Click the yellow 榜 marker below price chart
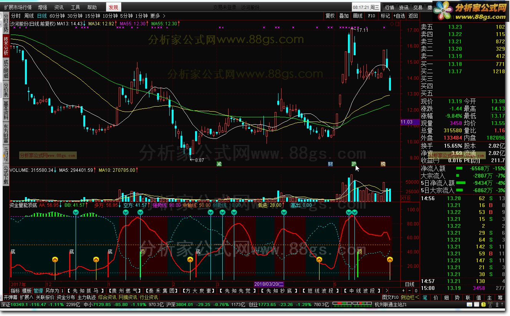The height and width of the screenshot is (316, 510). [x=383, y=164]
